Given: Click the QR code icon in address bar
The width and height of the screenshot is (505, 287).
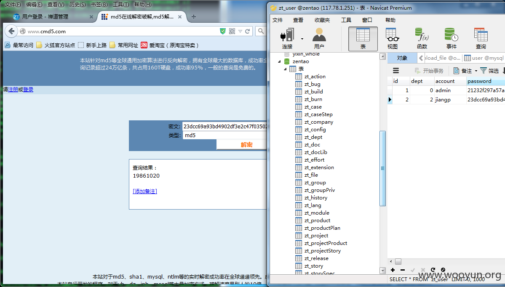Looking at the screenshot, I should point(232,31).
